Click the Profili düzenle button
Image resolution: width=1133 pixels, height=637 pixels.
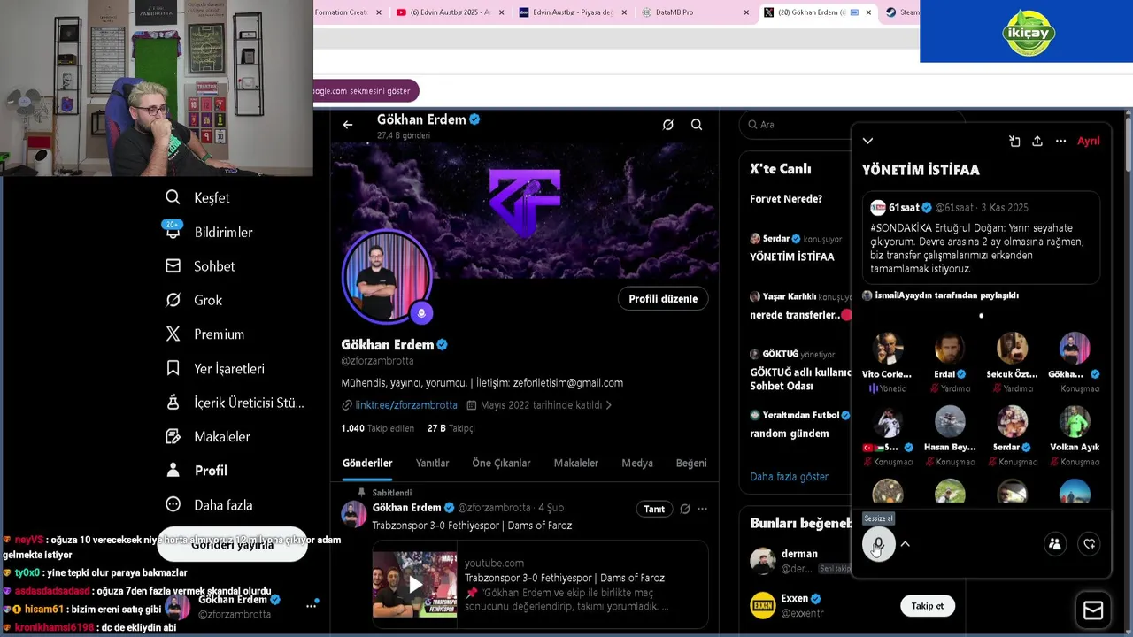[663, 299]
